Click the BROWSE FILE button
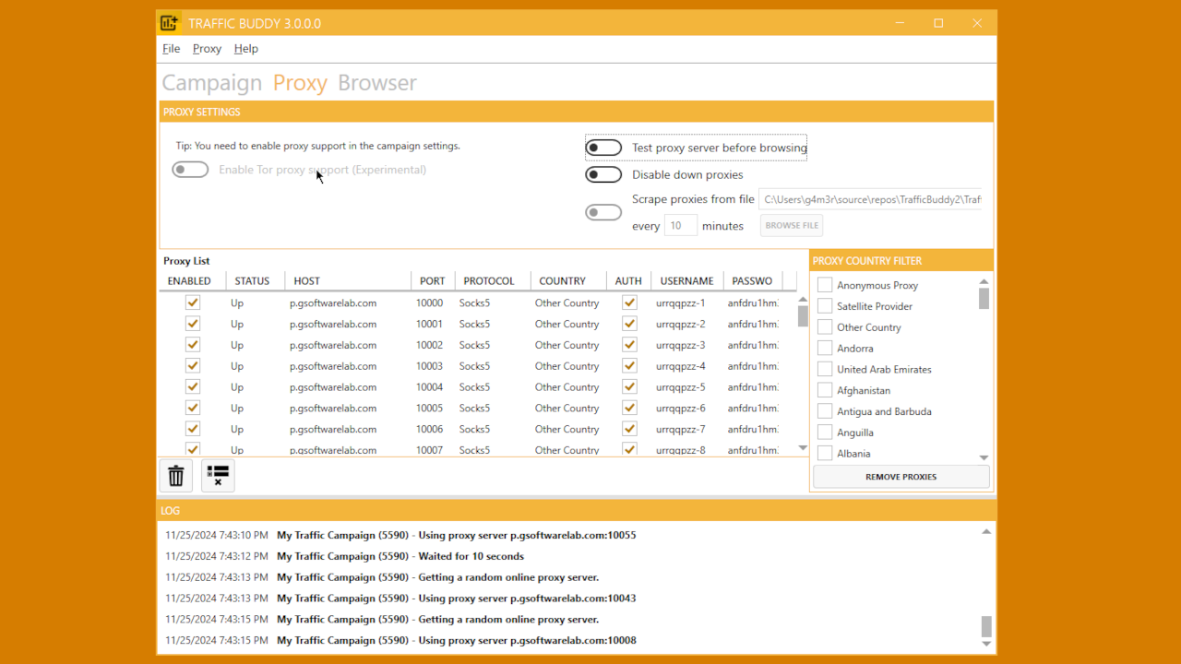 (x=791, y=225)
